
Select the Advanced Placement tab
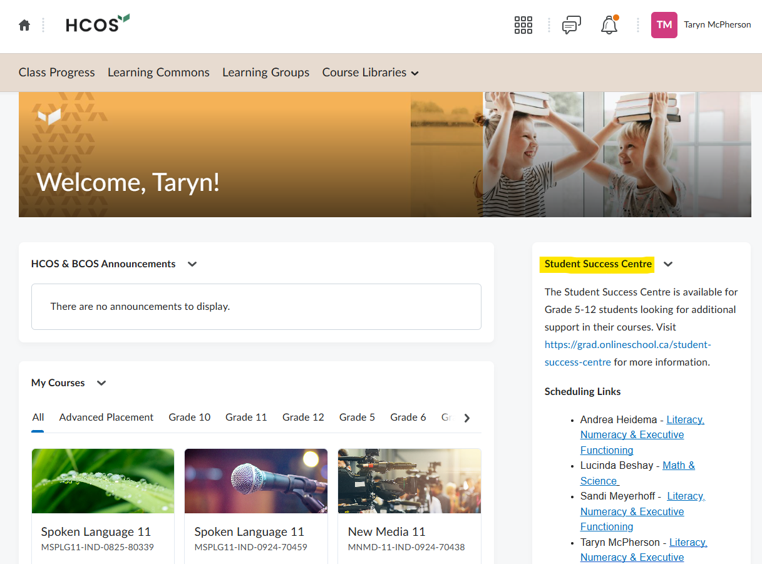(x=106, y=417)
